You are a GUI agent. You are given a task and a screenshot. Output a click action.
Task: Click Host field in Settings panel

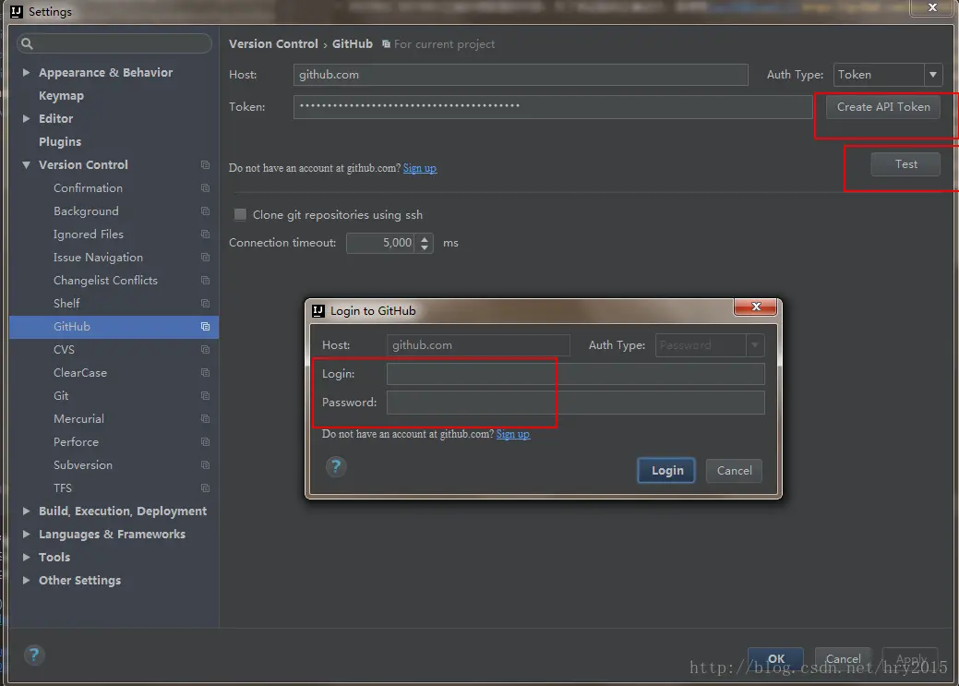pos(521,75)
